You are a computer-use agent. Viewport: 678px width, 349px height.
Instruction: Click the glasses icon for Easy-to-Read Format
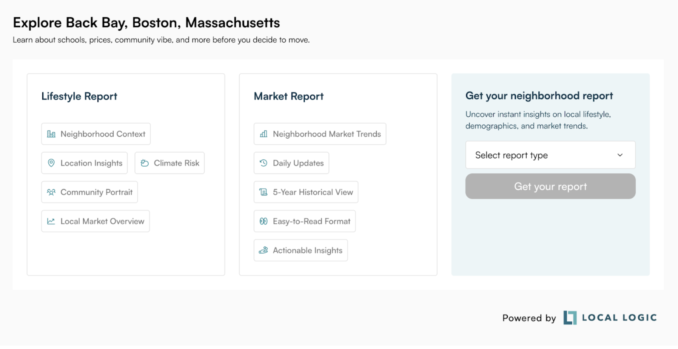[x=263, y=221]
